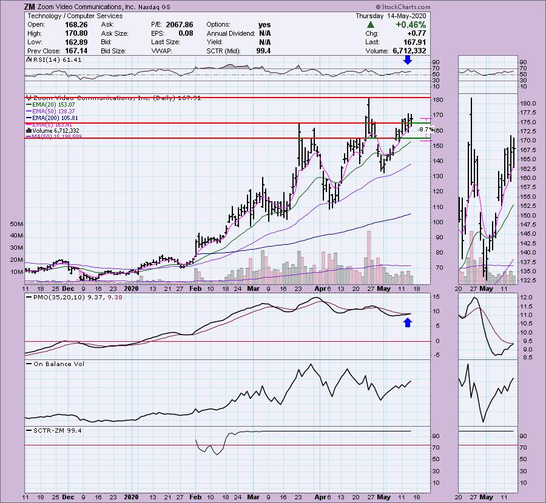Select the Open value 168.26

pyautogui.click(x=76, y=25)
